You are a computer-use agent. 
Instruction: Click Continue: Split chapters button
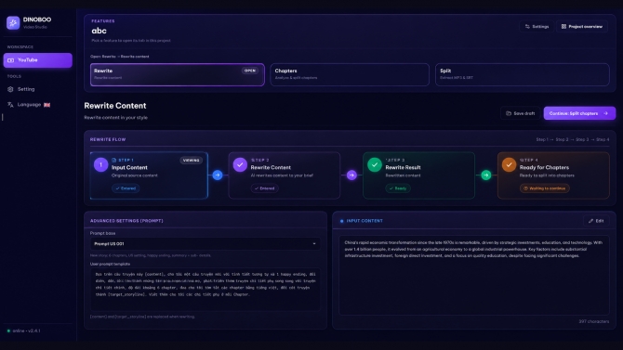579,113
